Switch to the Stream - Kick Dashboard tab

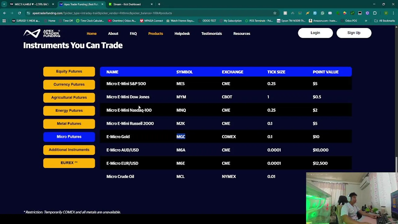(x=131, y=4)
